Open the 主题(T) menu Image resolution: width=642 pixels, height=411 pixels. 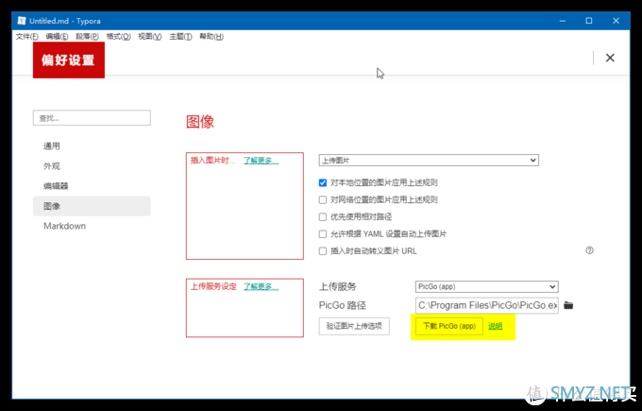[x=180, y=37]
